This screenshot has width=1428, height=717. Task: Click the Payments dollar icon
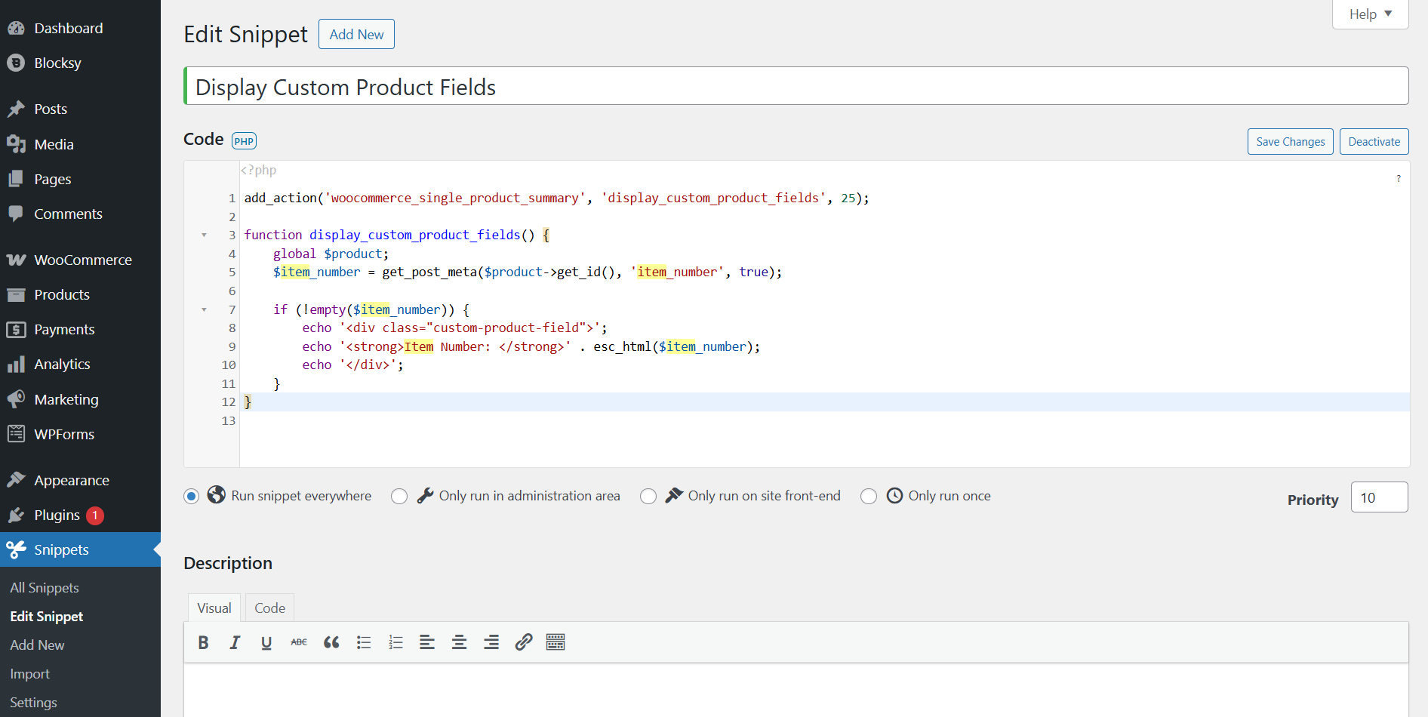coord(16,329)
